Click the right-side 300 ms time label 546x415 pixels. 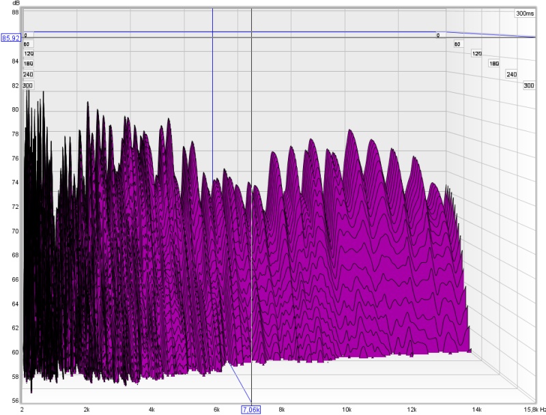(529, 85)
